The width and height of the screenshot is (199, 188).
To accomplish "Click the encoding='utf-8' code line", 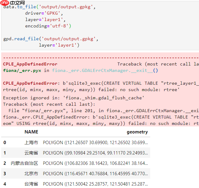I will 48,26.
